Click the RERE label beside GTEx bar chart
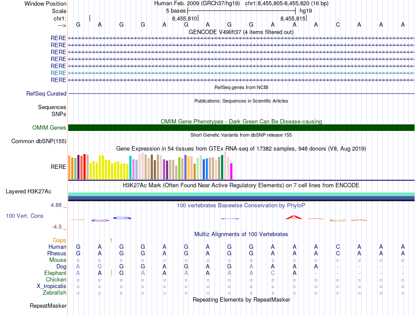The height and width of the screenshot is (316, 415). 58,167
